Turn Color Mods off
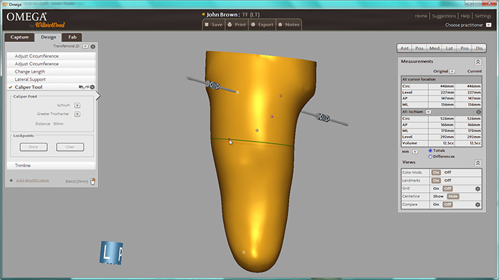The image size is (499, 280). pyautogui.click(x=448, y=172)
